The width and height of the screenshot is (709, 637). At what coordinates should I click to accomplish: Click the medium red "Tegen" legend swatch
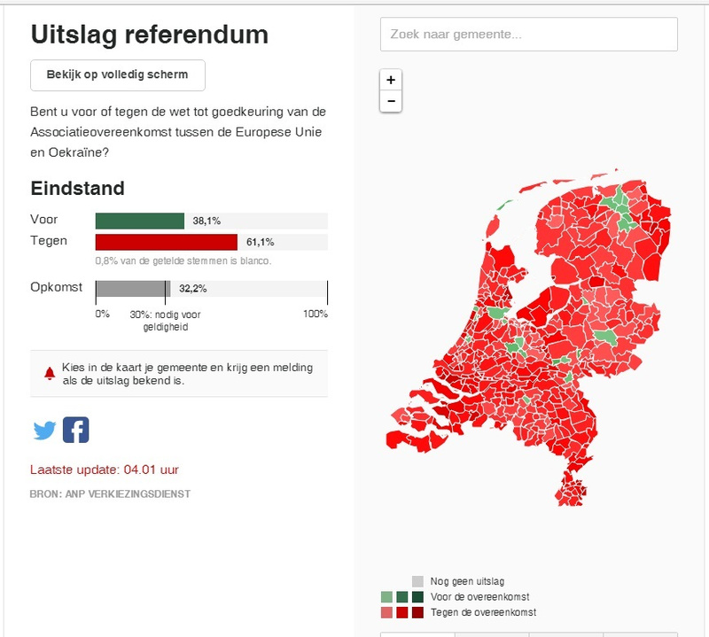click(x=402, y=612)
